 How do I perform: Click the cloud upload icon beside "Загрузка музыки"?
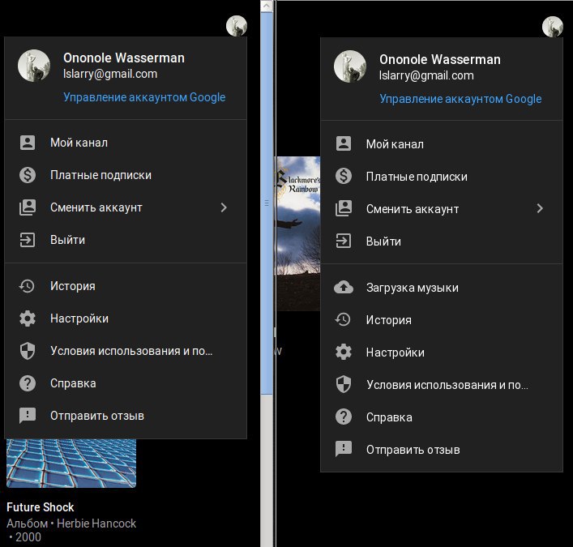(344, 287)
